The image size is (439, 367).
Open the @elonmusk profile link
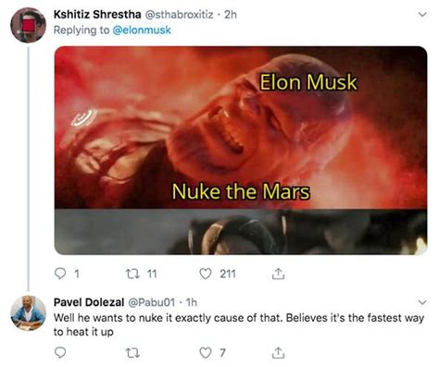point(142,31)
